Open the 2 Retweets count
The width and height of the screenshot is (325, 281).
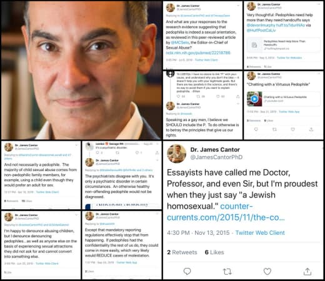pos(182,252)
